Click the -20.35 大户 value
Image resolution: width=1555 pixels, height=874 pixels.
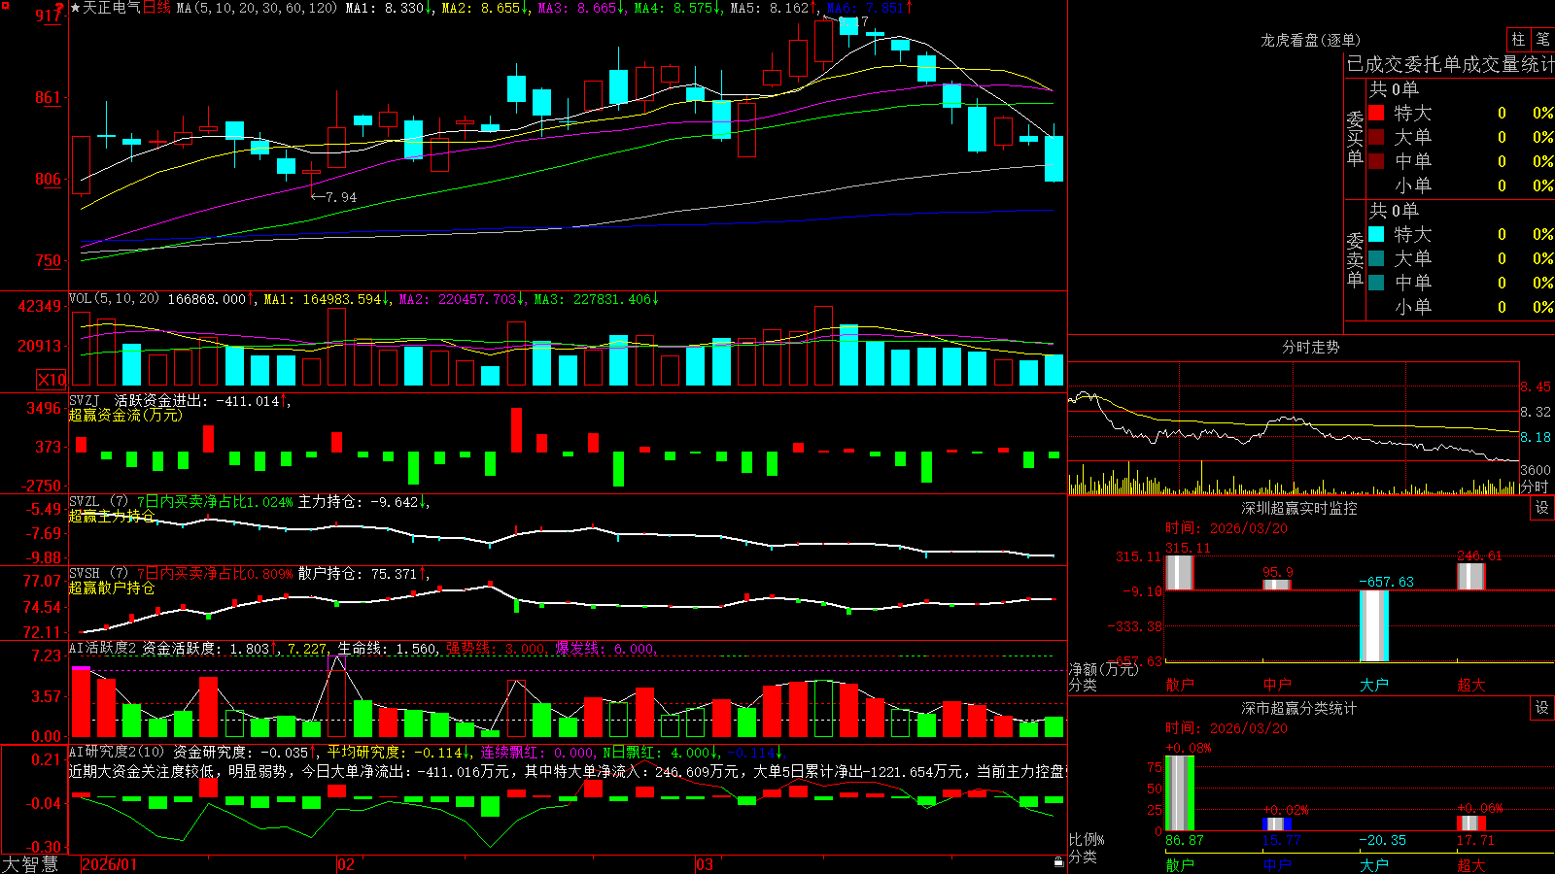coord(1382,840)
